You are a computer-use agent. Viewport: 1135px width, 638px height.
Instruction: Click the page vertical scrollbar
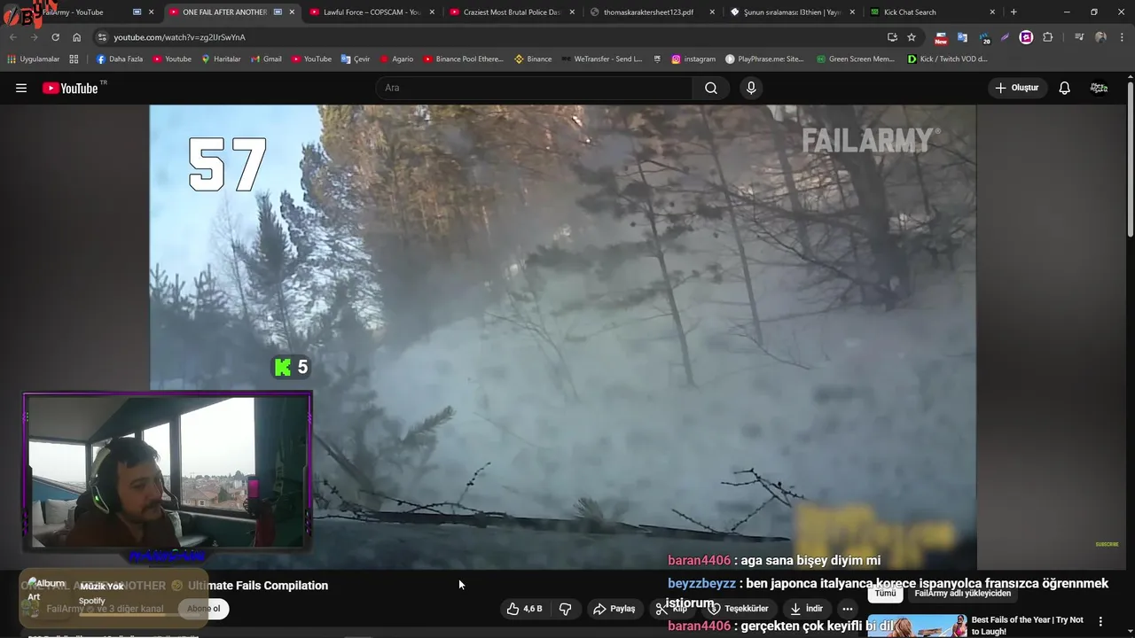[x=1131, y=159]
